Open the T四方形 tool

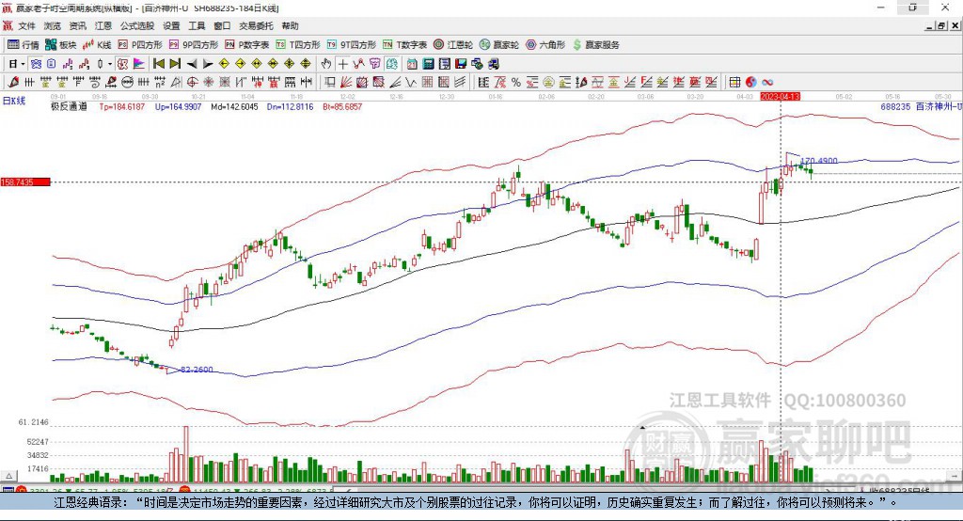pos(298,45)
